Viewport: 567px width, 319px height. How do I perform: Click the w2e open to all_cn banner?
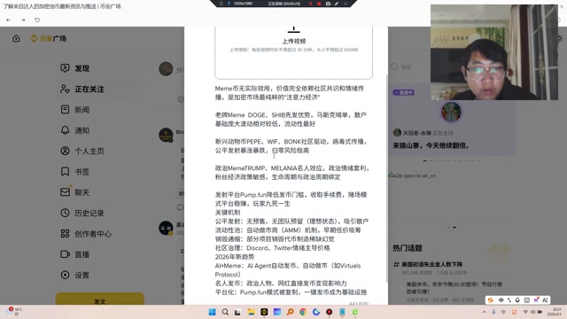pyautogui.click(x=413, y=175)
